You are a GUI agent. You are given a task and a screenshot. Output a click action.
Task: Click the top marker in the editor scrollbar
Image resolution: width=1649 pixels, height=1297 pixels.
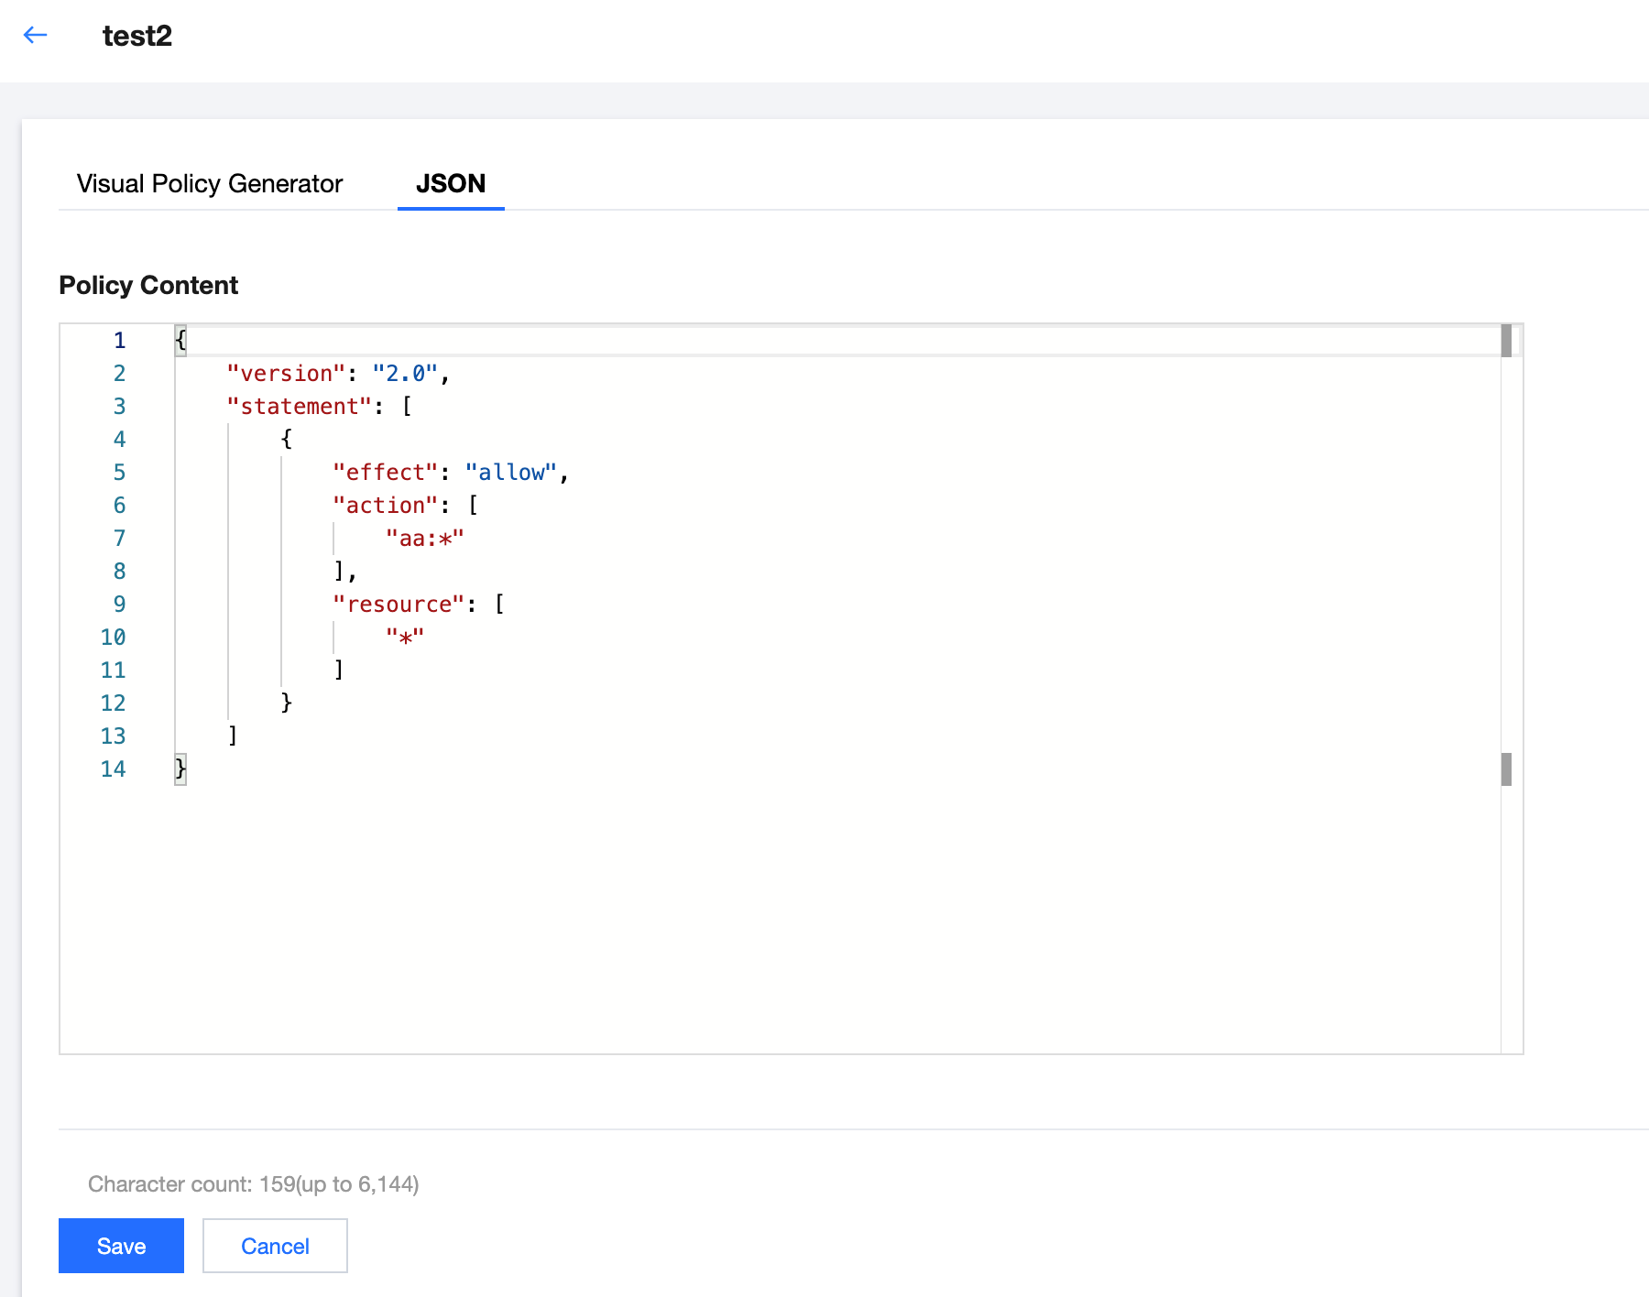[x=1506, y=341]
